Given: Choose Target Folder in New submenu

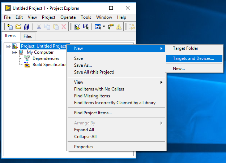Looking at the screenshot, I should point(194,48).
